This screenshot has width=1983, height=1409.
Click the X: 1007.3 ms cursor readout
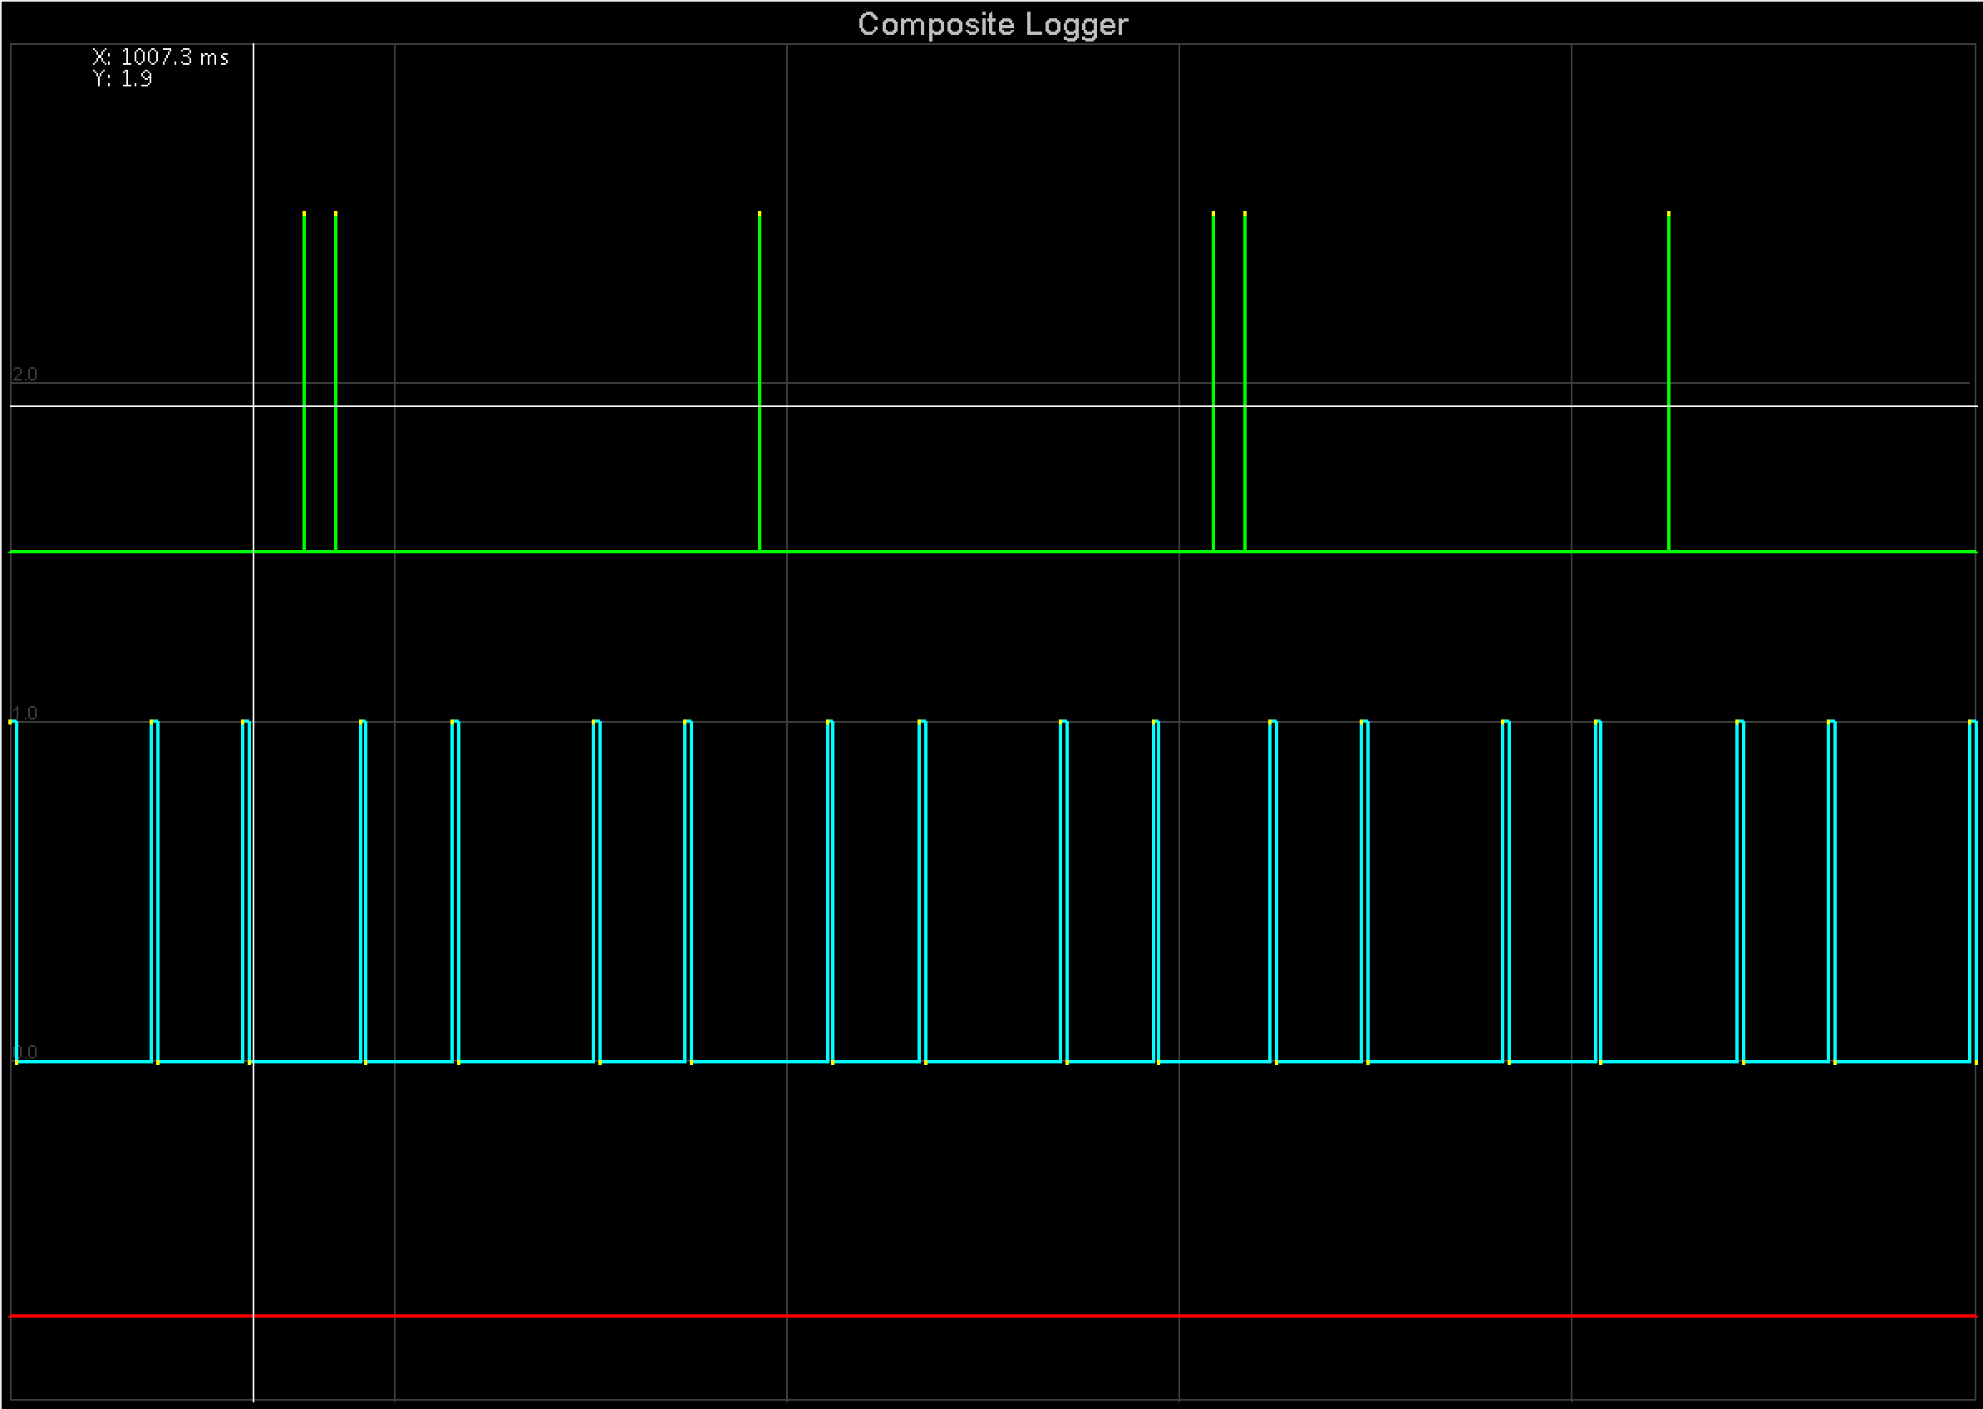160,57
